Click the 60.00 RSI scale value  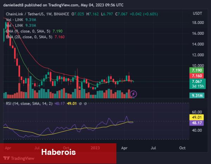click(197, 112)
